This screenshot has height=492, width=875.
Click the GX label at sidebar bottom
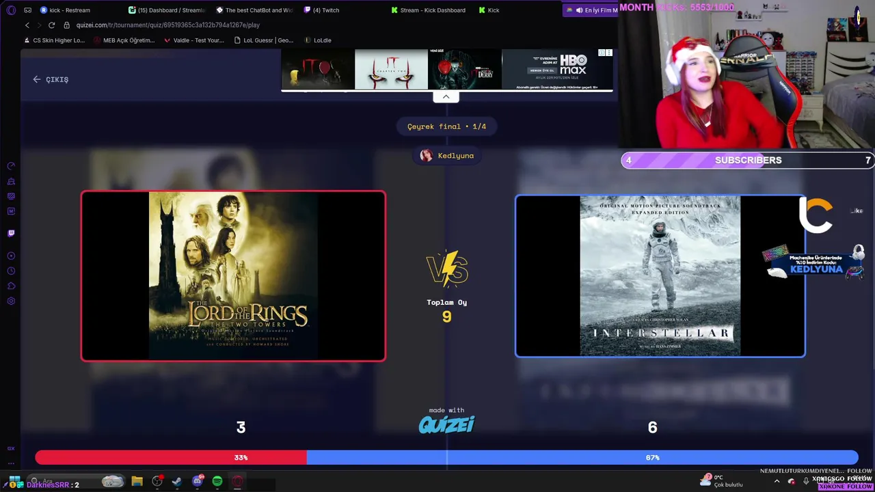[x=11, y=448]
